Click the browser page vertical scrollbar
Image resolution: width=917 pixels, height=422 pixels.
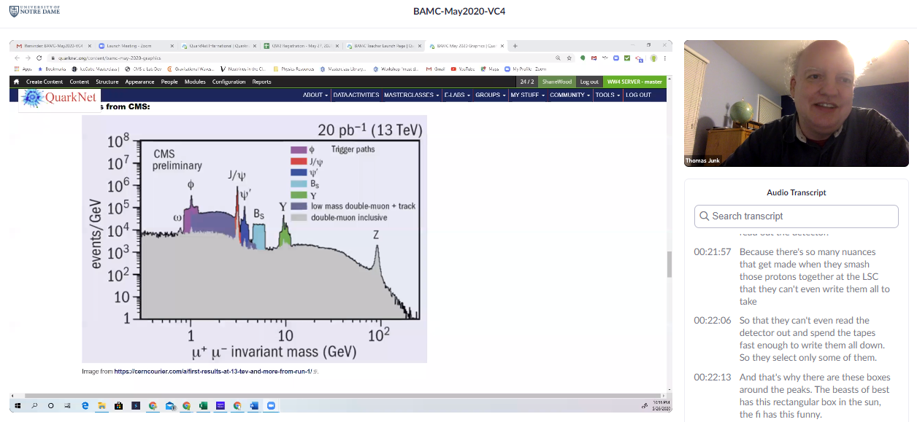pyautogui.click(x=669, y=264)
